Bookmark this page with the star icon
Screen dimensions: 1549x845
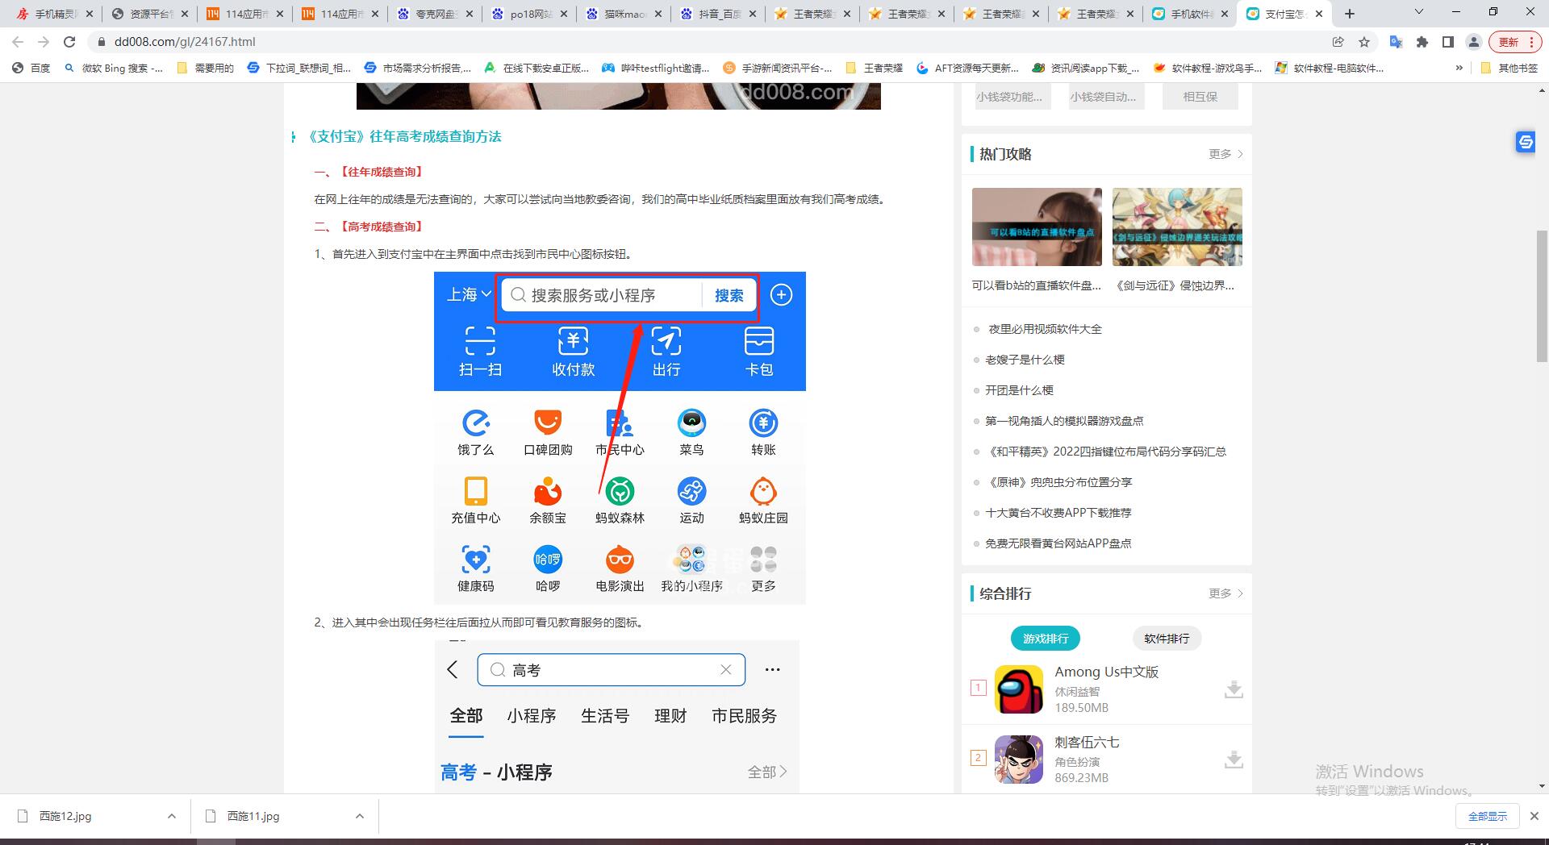click(x=1364, y=42)
